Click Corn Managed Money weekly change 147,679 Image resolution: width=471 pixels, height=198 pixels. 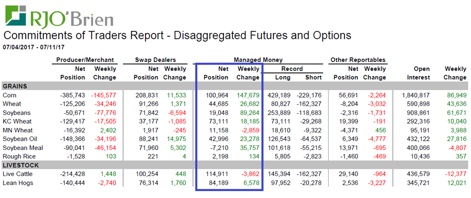(x=247, y=95)
